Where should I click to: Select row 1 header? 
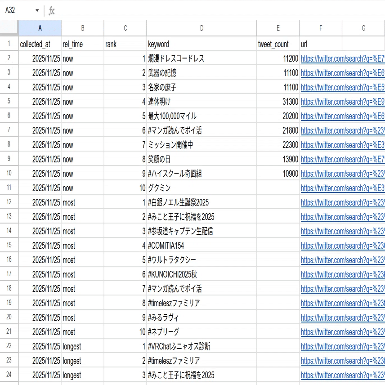tap(8, 44)
